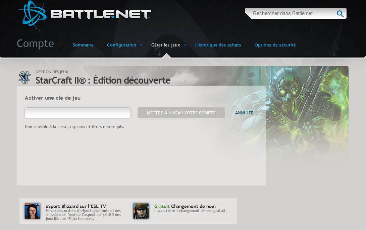Open the eSport presenter portrait thumbnail

coord(33,211)
